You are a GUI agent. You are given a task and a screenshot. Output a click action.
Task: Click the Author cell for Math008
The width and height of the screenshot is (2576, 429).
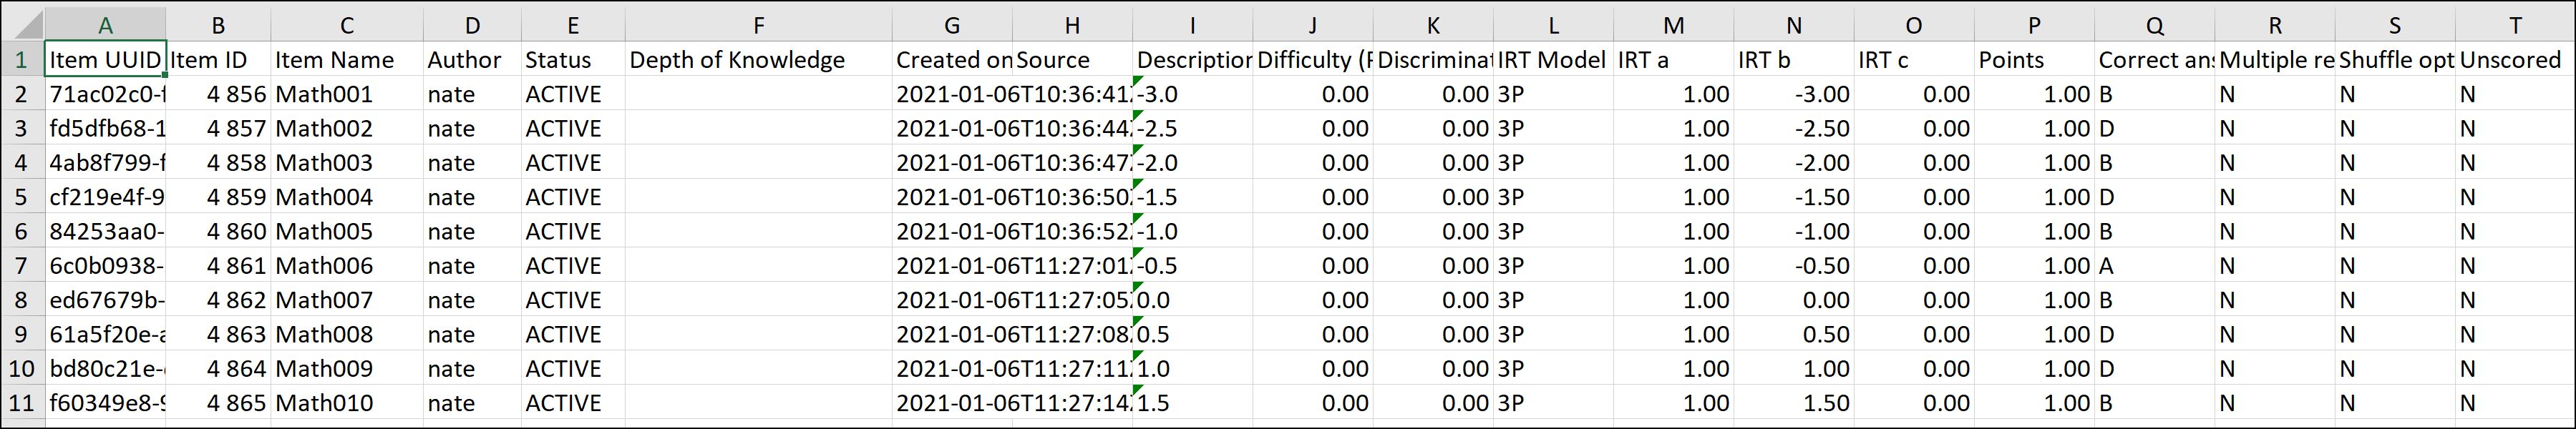tap(472, 335)
